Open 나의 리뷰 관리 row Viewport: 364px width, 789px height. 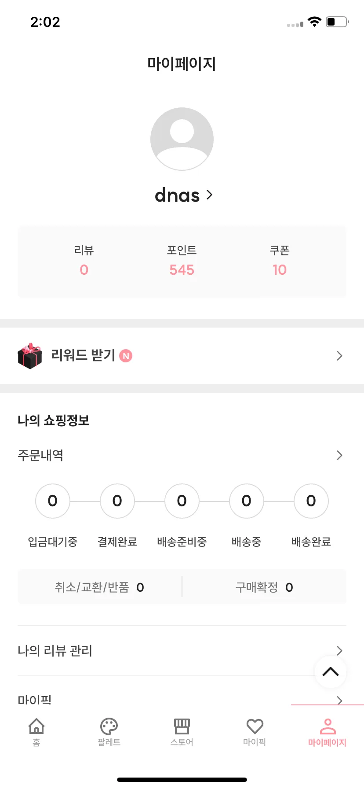tap(182, 651)
